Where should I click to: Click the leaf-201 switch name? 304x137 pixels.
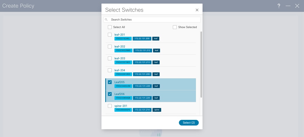pos(120,35)
